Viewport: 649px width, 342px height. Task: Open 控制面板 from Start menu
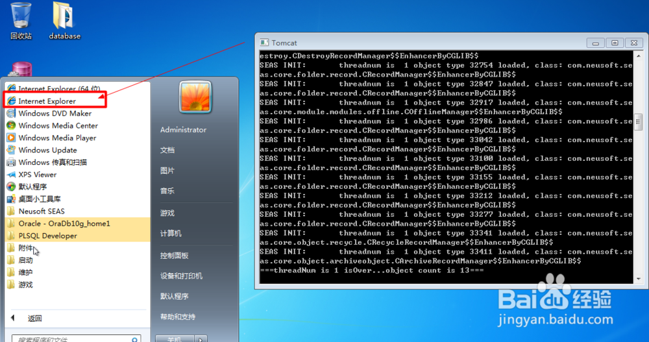pos(174,256)
